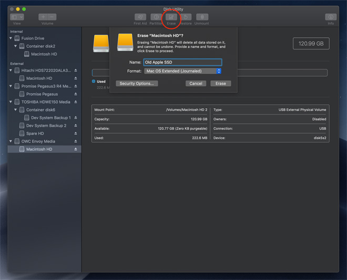
Task: Open the Partition tool
Action: pyautogui.click(x=156, y=17)
